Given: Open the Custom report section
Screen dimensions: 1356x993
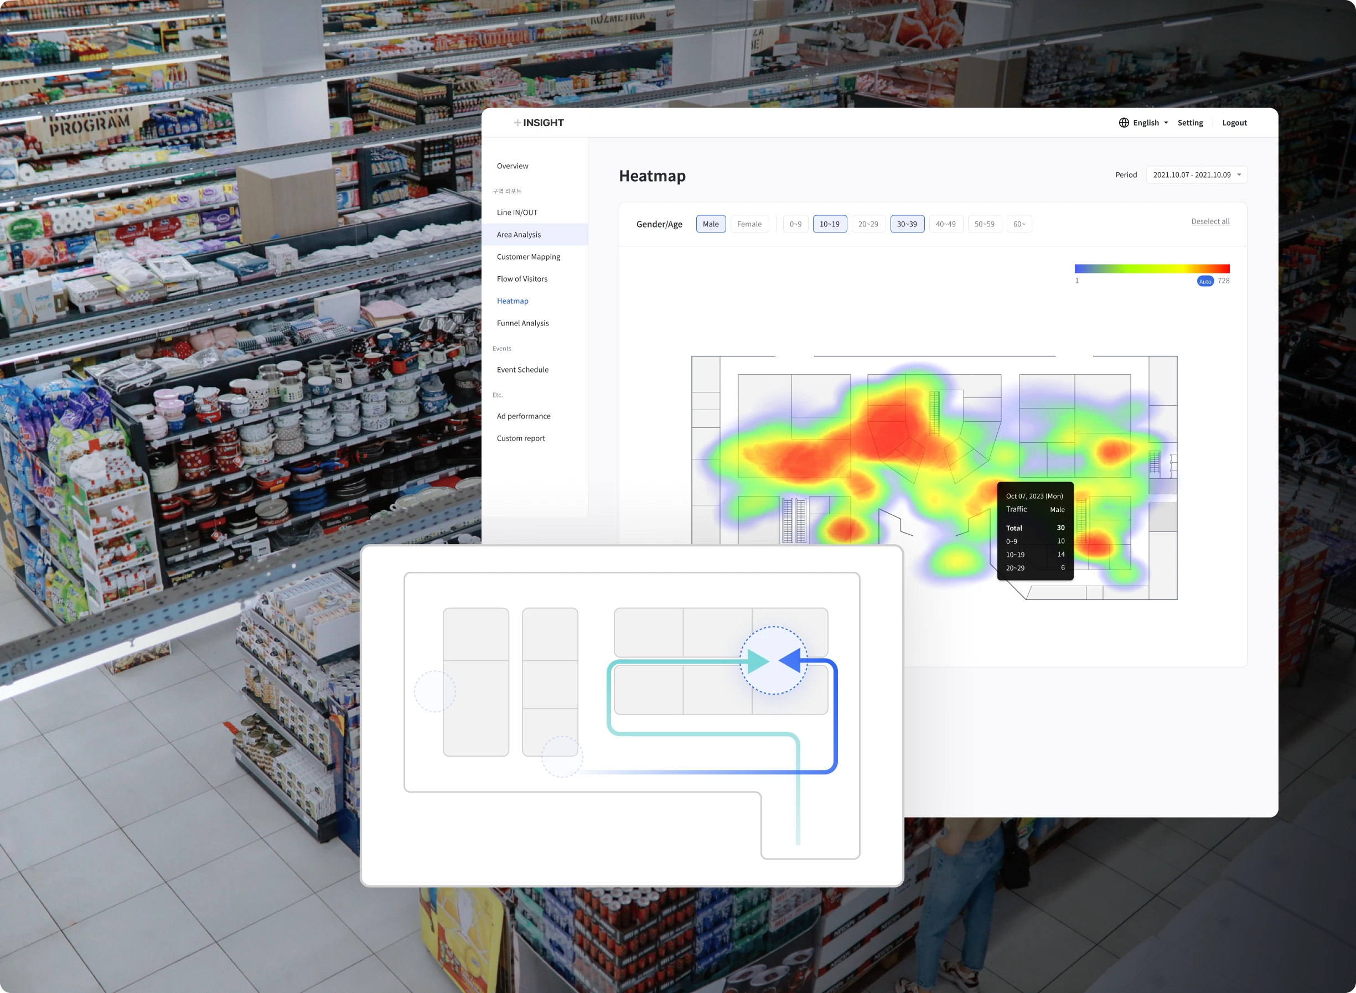Looking at the screenshot, I should pos(520,438).
